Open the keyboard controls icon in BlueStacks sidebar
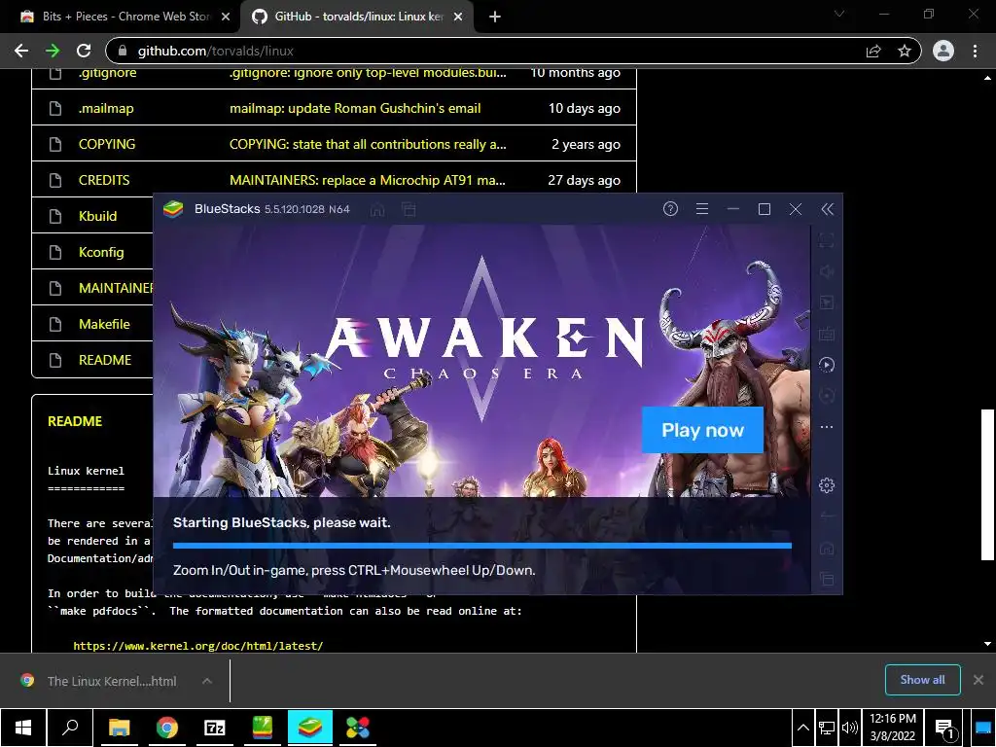Viewport: 996px width, 747px height. point(827,334)
